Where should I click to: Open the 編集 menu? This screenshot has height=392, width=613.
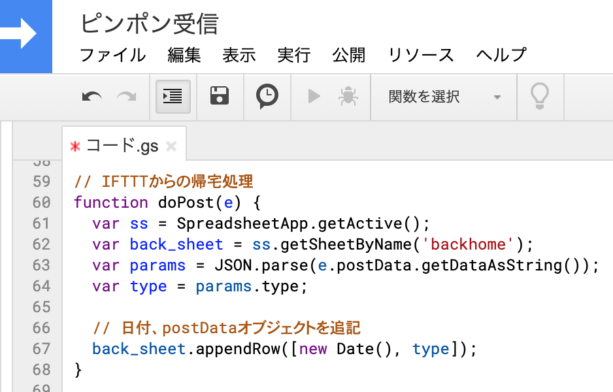coord(184,55)
